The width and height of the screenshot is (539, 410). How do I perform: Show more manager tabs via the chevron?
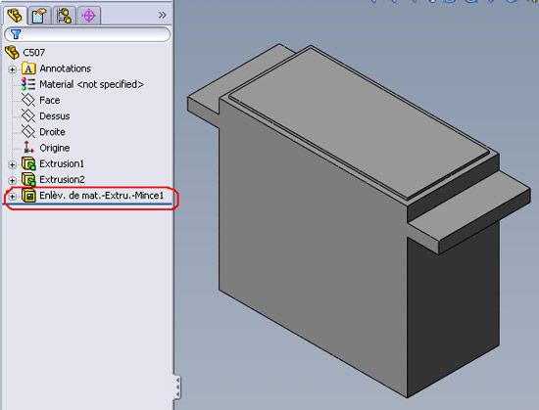click(x=163, y=15)
